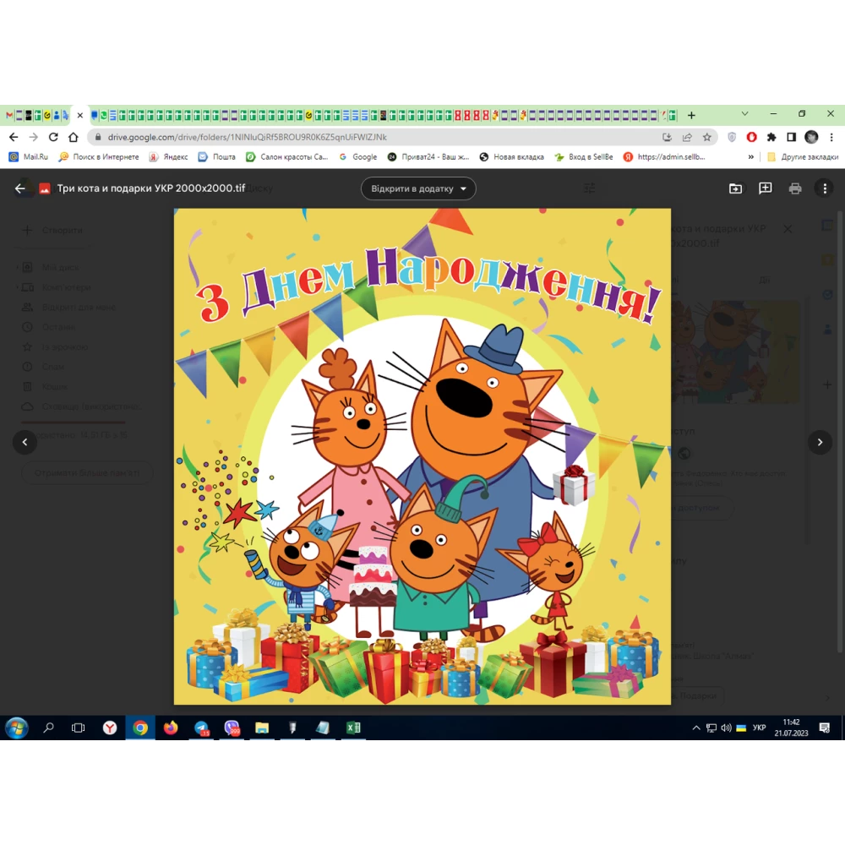Open Telegram from the taskbar
This screenshot has height=845, width=845.
pos(202,728)
